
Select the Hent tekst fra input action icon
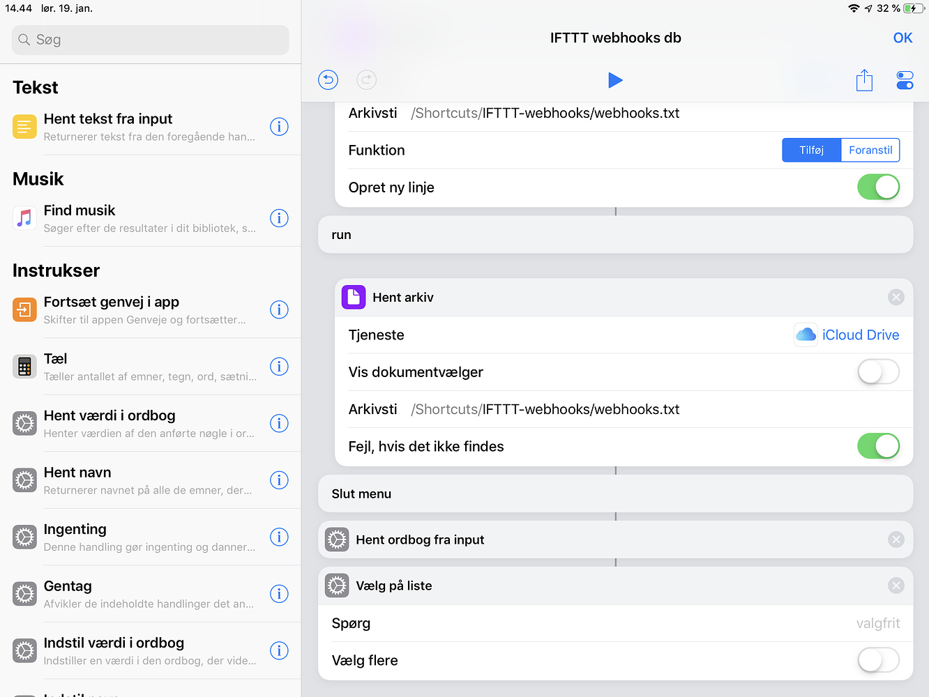24,126
